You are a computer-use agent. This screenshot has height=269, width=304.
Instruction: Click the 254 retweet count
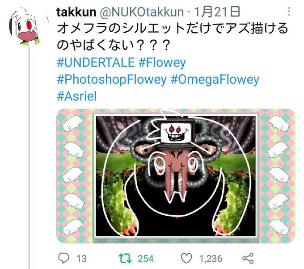tap(146, 259)
